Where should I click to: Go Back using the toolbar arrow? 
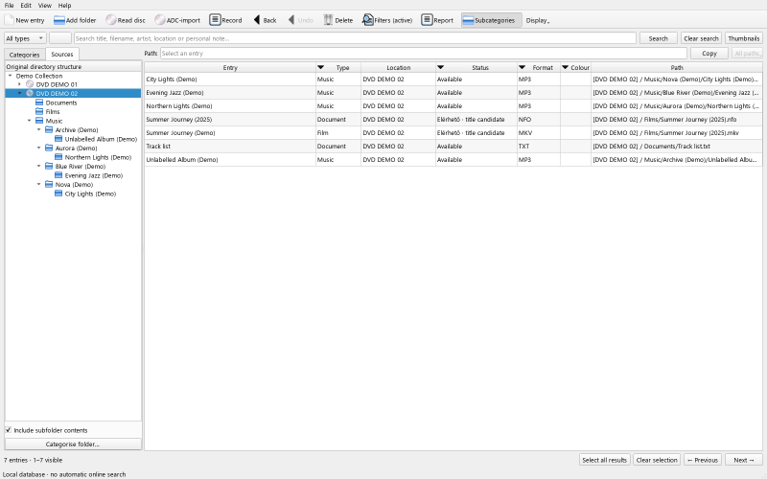tap(257, 20)
